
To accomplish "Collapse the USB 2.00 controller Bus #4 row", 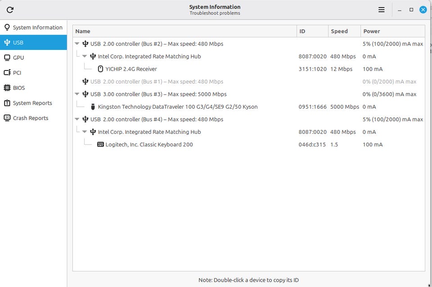I will 77,119.
